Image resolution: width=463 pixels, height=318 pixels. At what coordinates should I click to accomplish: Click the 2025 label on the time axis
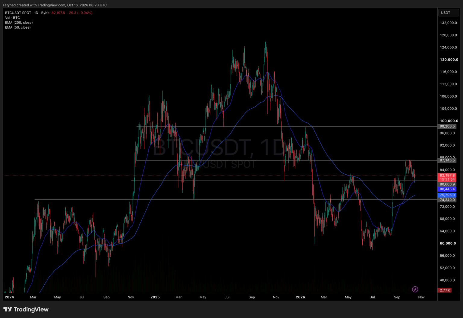pyautogui.click(x=155, y=297)
